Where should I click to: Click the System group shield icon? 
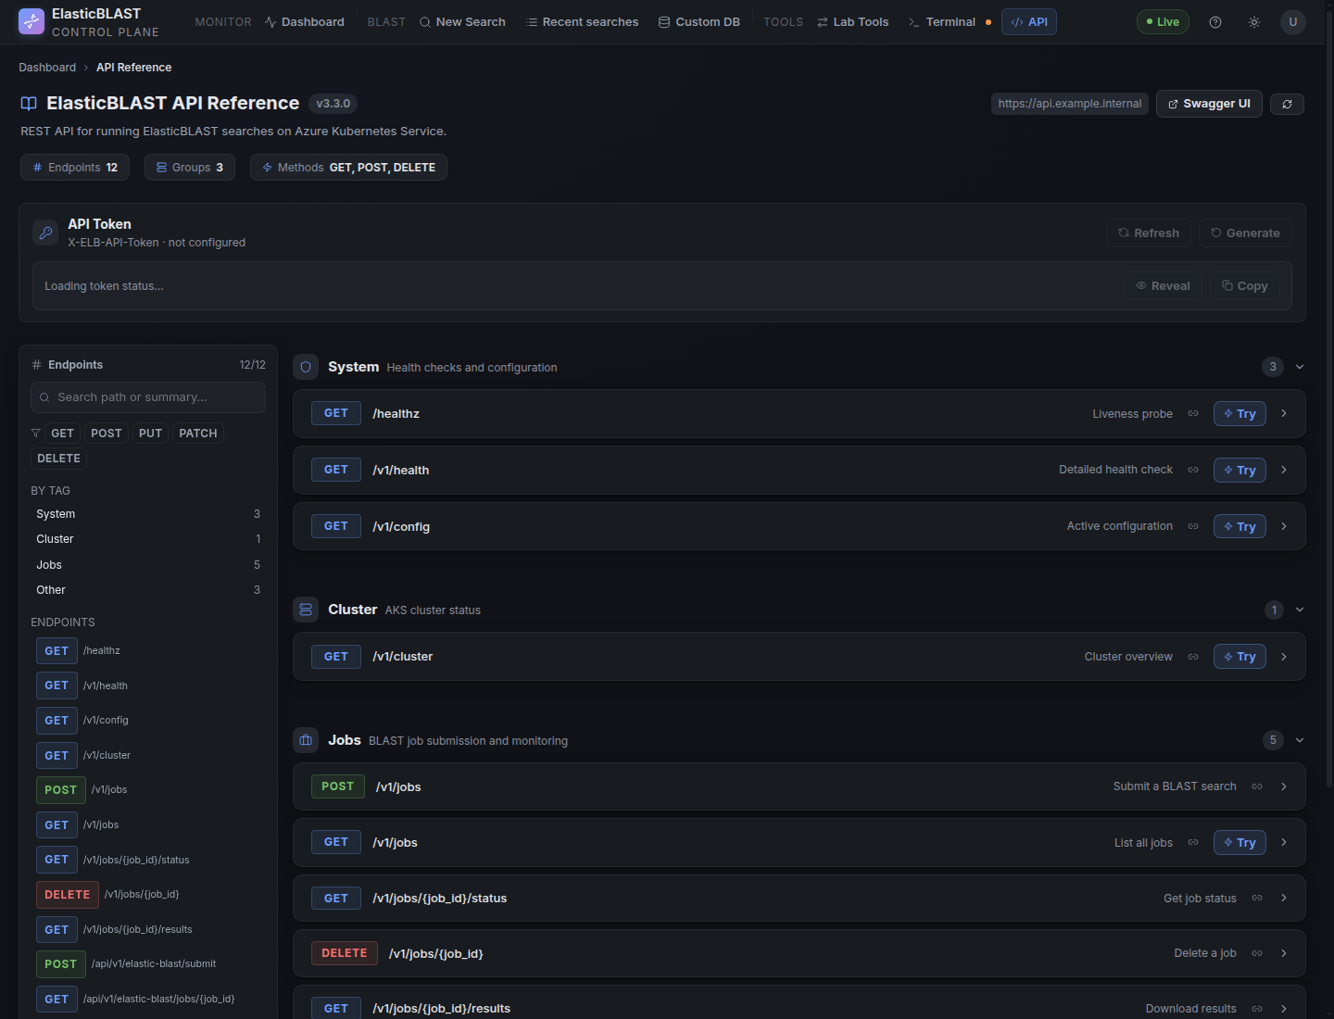coord(306,367)
